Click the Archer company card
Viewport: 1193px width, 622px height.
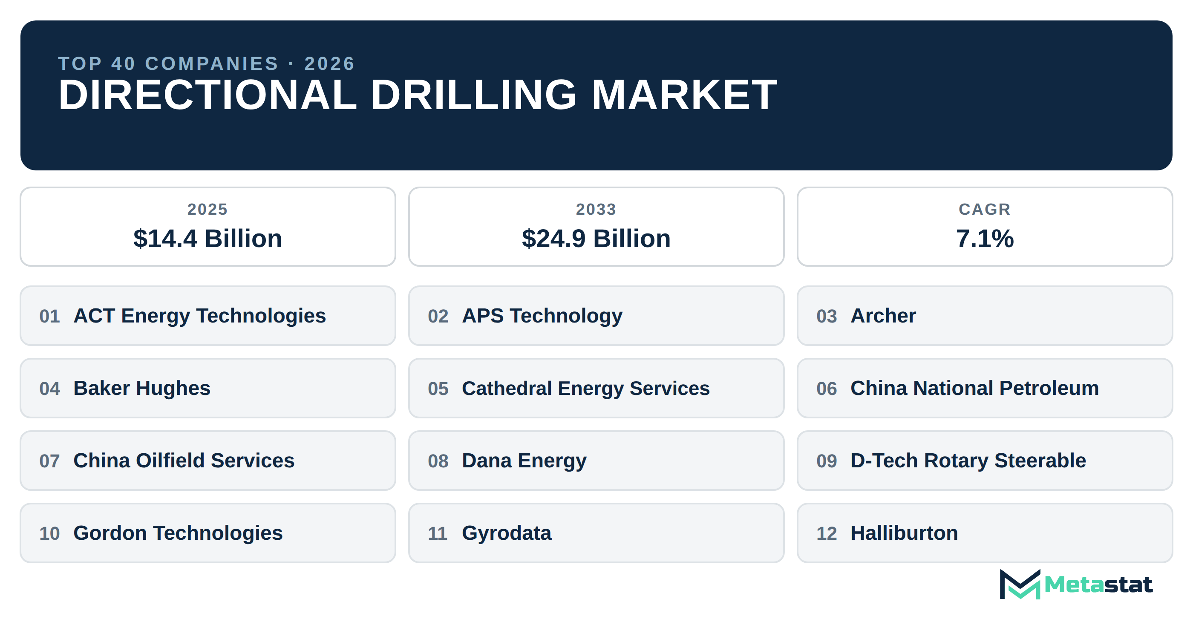(985, 316)
